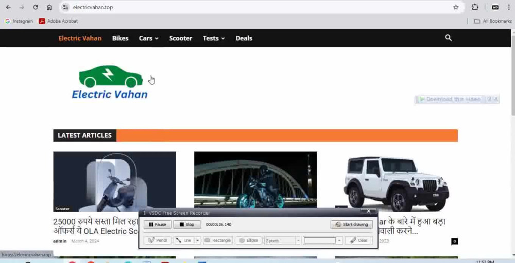Open the night motorcycle article thumbnail
This screenshot has height=263, width=515.
(x=255, y=179)
